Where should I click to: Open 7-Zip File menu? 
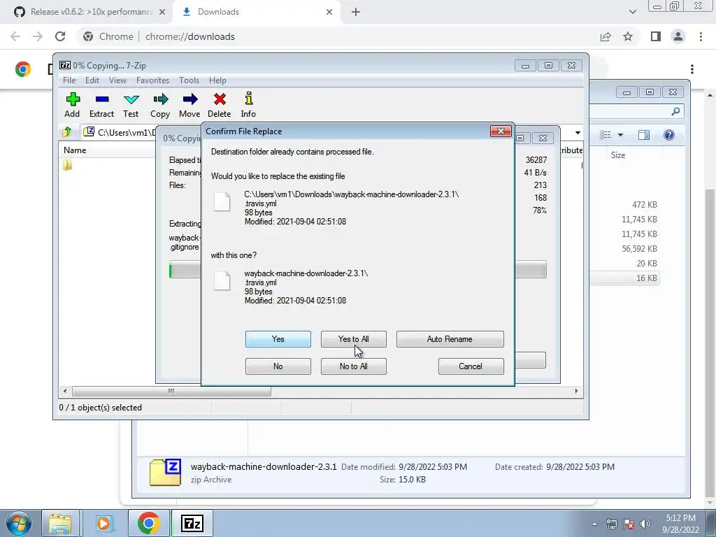69,80
